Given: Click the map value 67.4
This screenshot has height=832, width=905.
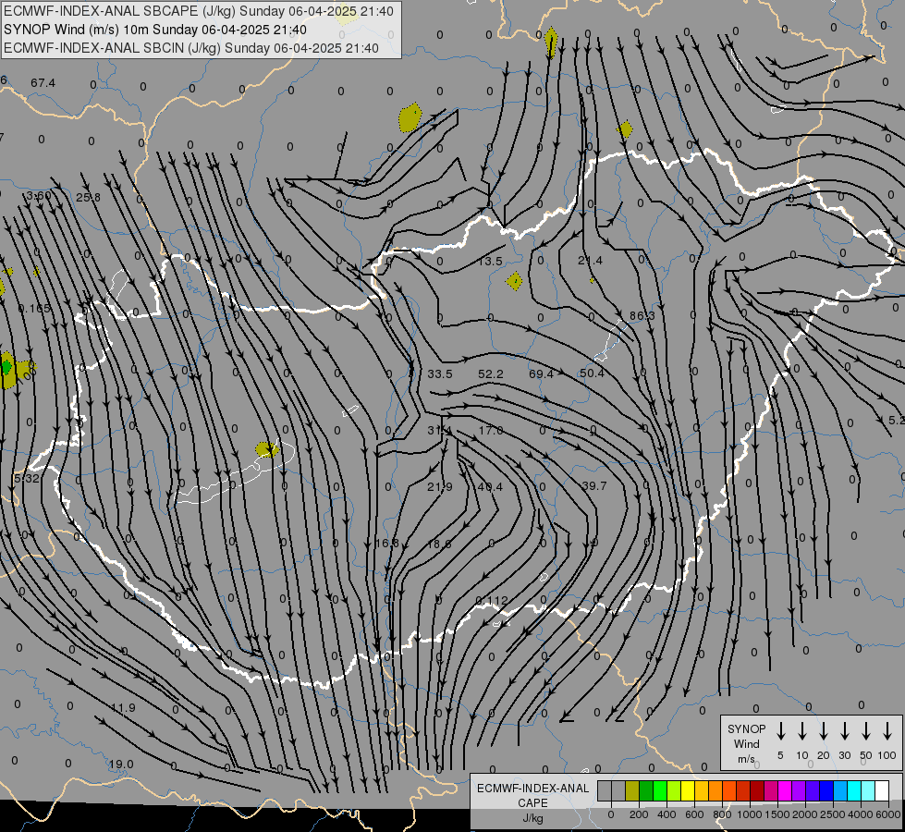Looking at the screenshot, I should 43,83.
